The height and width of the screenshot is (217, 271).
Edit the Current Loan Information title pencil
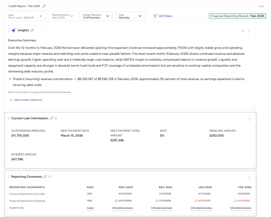(51, 118)
